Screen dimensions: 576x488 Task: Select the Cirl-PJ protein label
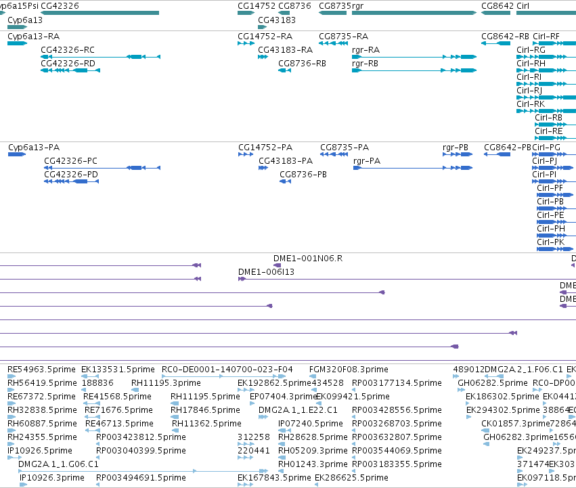(544, 161)
